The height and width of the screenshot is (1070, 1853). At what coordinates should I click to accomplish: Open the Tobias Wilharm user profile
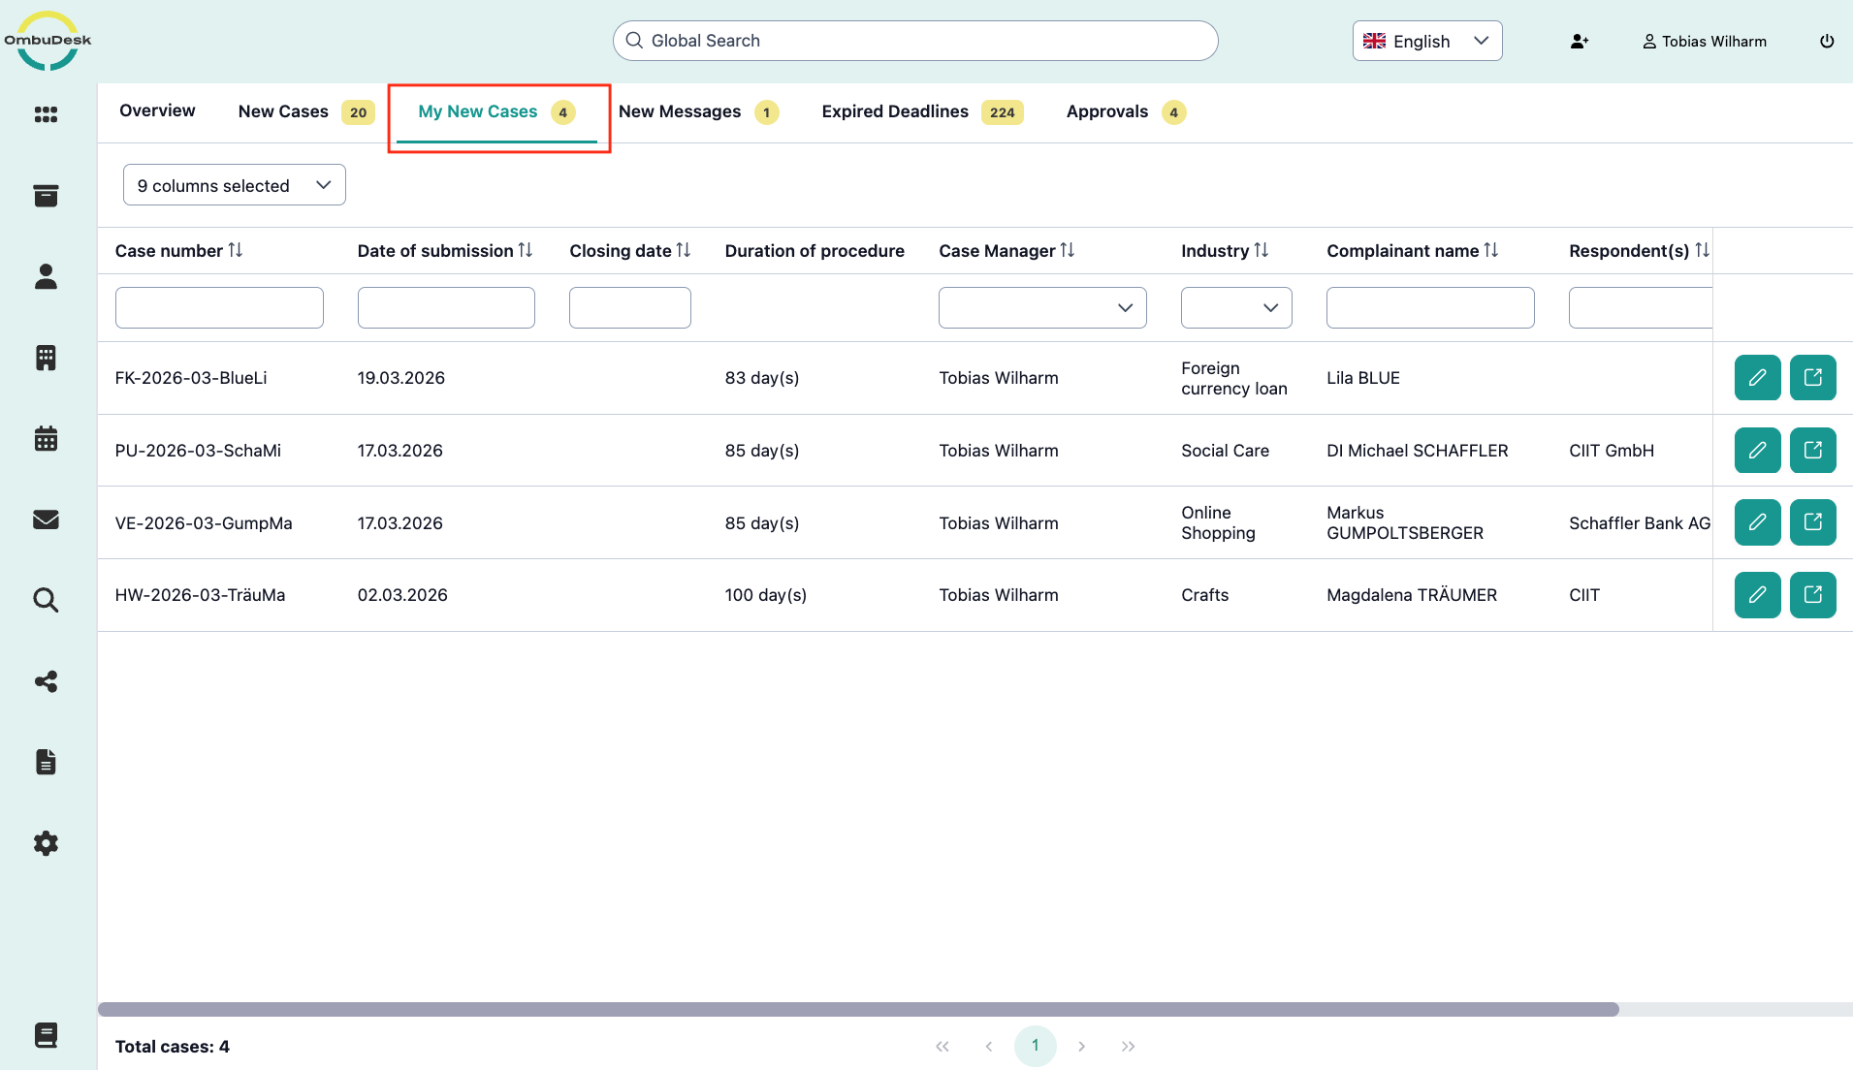coord(1705,42)
